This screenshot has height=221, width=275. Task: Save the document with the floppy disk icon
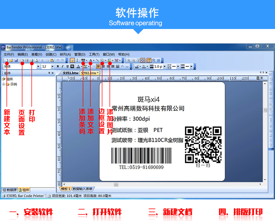coord(16,60)
